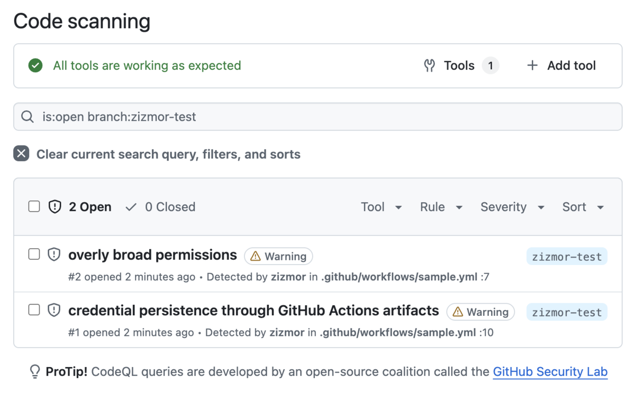Viewport: 635px width, 394px height.
Task: Click All tools are working as expected
Action: [147, 65]
